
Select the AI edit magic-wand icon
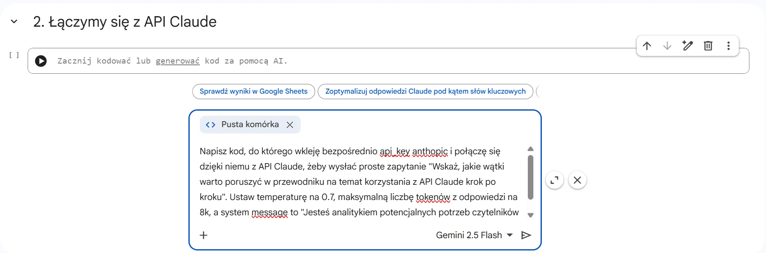[x=687, y=46]
